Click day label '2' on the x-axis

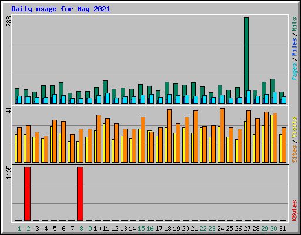click(x=28, y=229)
